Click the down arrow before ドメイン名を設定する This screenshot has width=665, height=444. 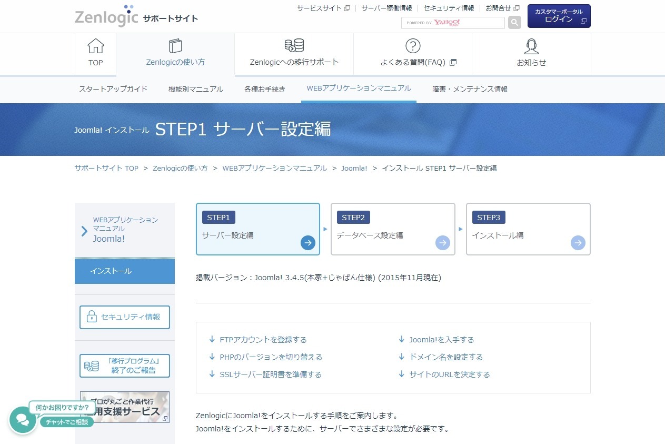[x=402, y=357]
